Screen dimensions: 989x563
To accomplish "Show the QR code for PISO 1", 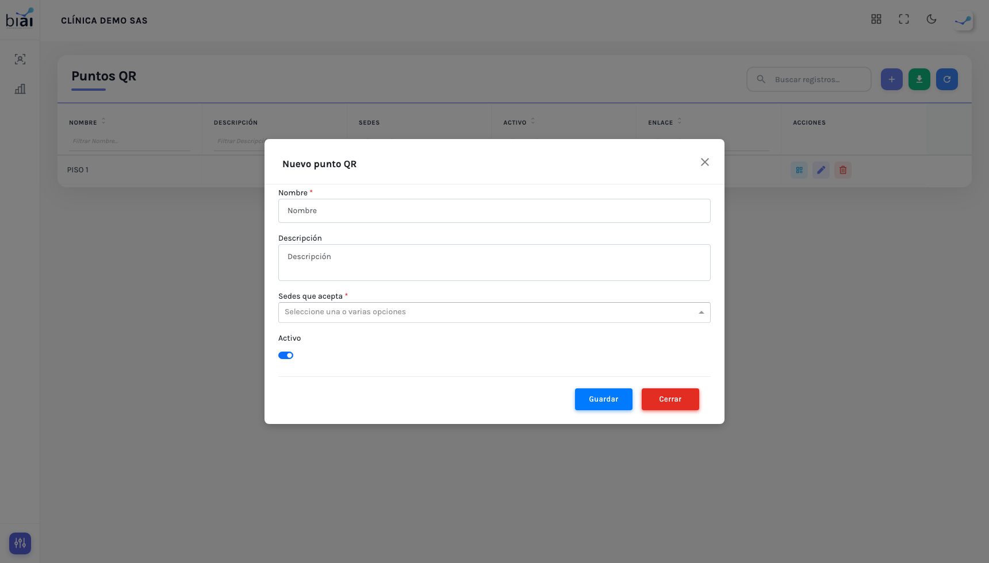I will tap(799, 170).
